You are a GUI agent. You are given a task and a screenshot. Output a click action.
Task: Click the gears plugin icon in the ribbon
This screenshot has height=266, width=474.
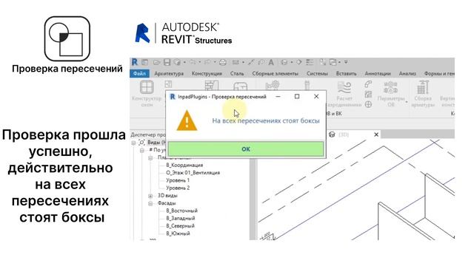pos(273,85)
